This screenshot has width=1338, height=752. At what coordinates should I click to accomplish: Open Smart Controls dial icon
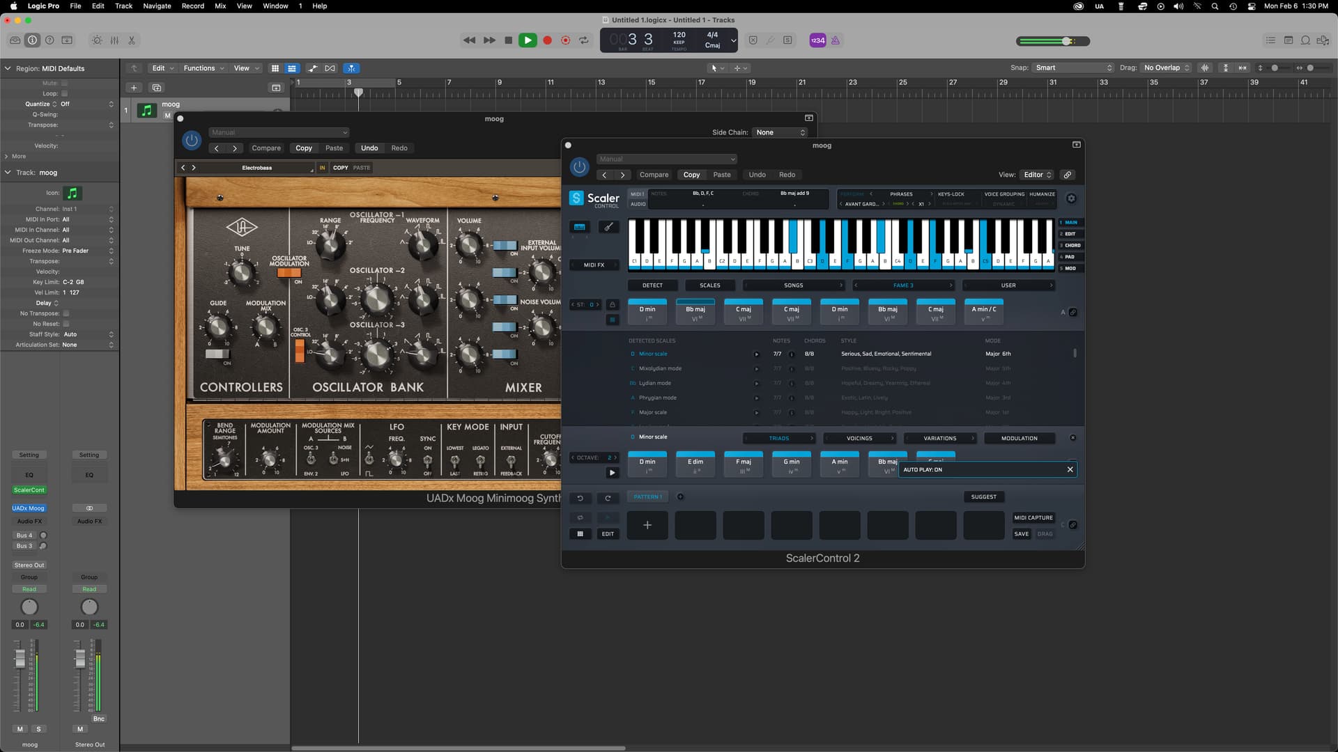click(x=97, y=40)
